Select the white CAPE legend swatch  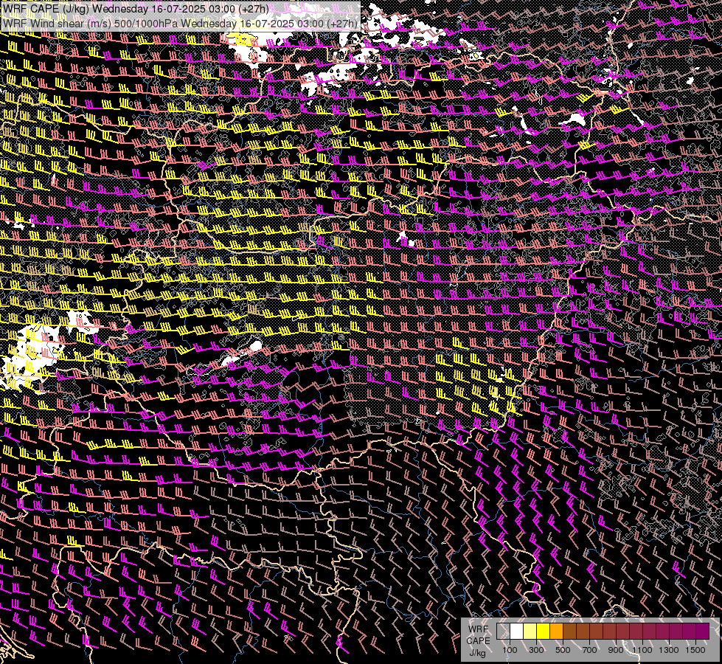click(x=517, y=632)
